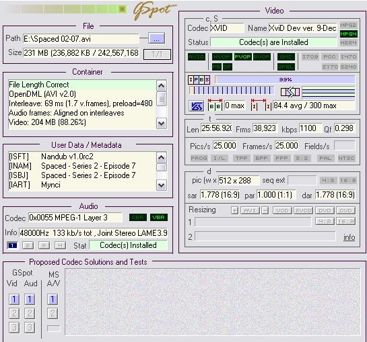Select audio stream 2 button
The width and height of the screenshot is (367, 342).
(x=28, y=245)
